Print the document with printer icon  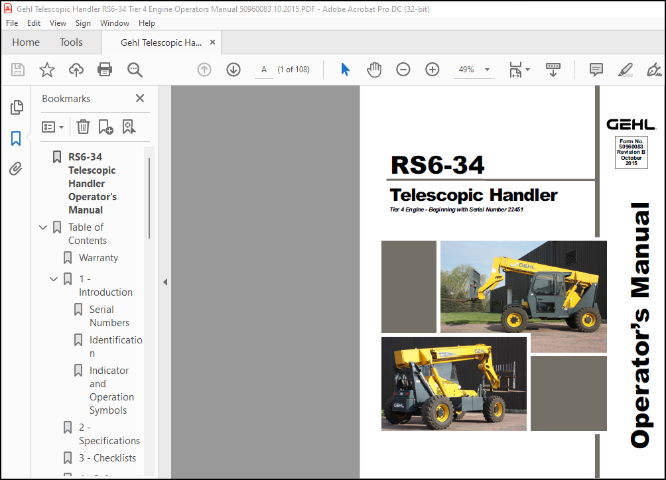pyautogui.click(x=105, y=70)
